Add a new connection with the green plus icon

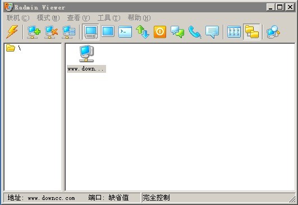[34, 32]
